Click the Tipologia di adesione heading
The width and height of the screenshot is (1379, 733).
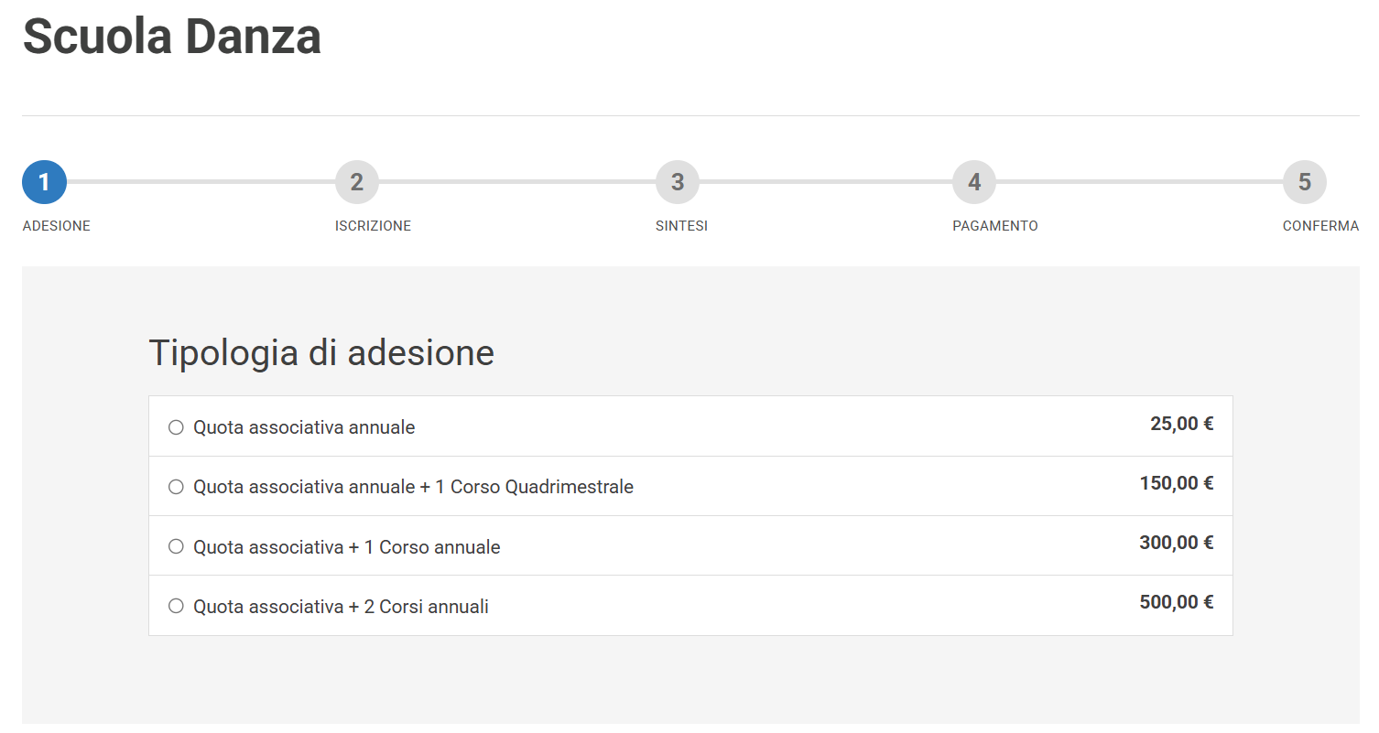(321, 352)
